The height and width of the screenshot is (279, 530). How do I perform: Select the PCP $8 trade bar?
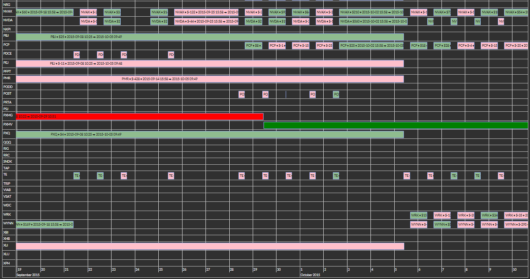pos(254,45)
